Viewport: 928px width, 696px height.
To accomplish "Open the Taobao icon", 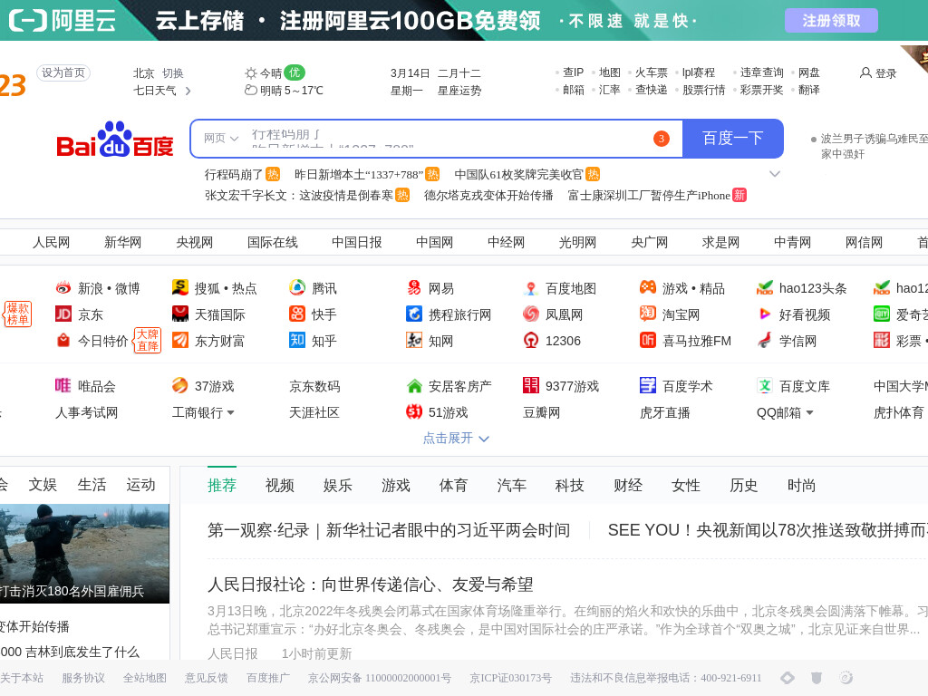I will 648,314.
